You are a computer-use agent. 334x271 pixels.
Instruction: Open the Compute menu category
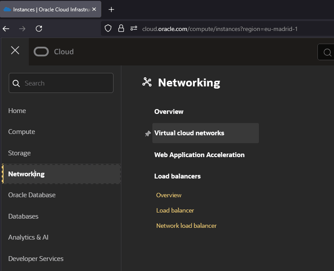tap(21, 132)
